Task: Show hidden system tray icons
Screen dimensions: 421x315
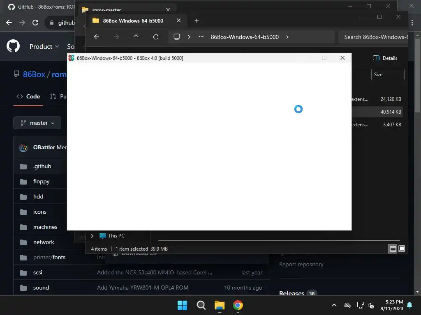Action: click(334, 305)
